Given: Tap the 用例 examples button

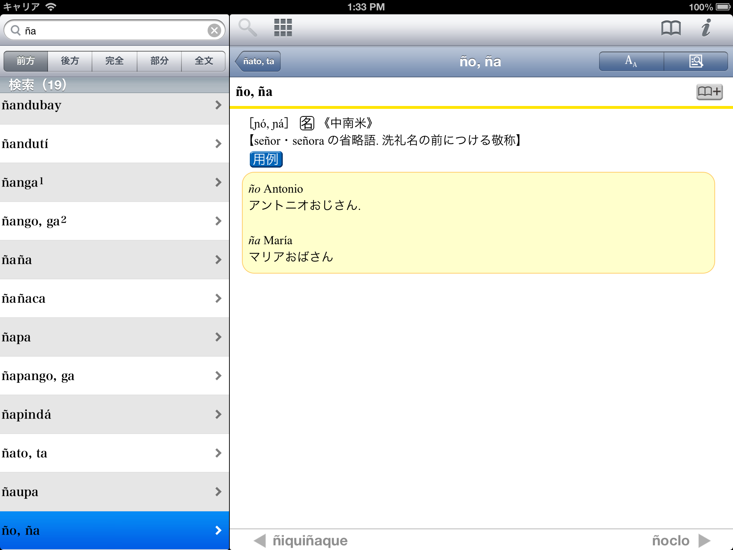Looking at the screenshot, I should click(266, 159).
